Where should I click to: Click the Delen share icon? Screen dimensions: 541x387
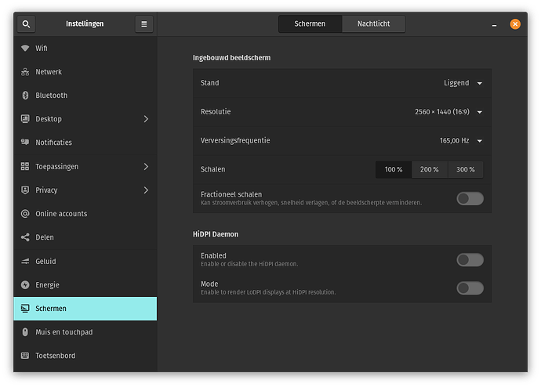(25, 237)
